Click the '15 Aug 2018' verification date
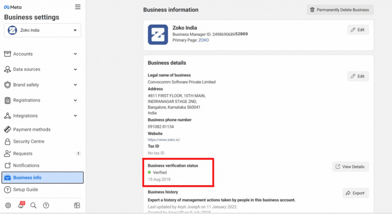Viewport: 392px width, 214px height. click(159, 179)
